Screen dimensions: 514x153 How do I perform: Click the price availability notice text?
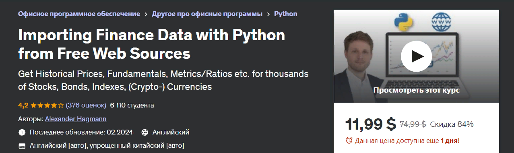pyautogui.click(x=407, y=141)
